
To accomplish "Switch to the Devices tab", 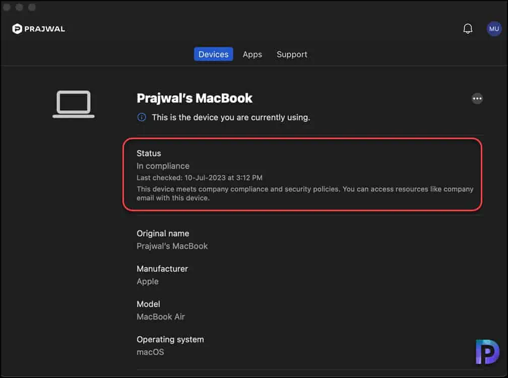I will click(x=213, y=54).
